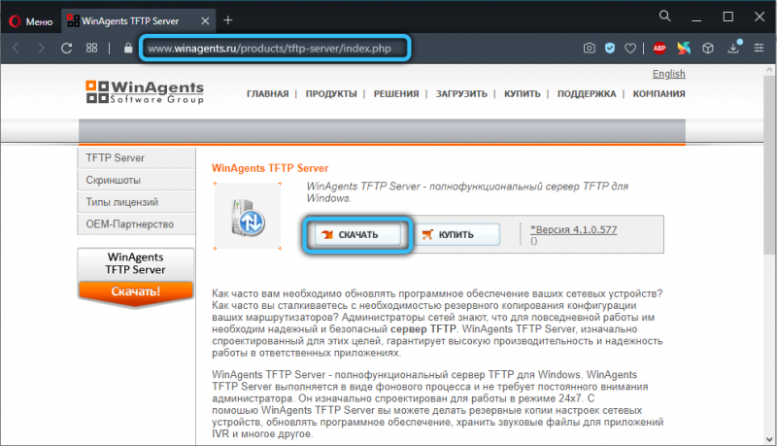Open the blue privacy shield icon

pos(610,48)
